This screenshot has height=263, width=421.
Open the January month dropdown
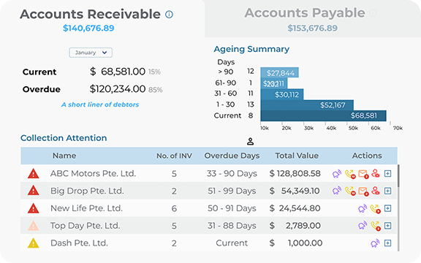pyautogui.click(x=91, y=53)
